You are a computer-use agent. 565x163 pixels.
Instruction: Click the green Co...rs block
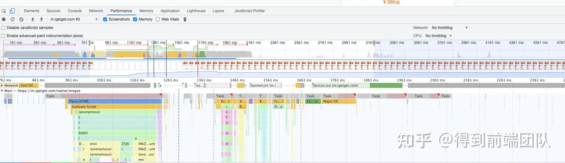click(313, 101)
